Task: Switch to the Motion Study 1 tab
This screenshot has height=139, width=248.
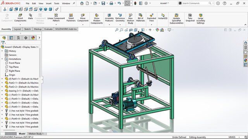Action: pyautogui.click(x=36, y=134)
